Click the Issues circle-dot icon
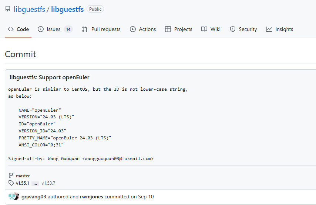The width and height of the screenshot is (316, 205). click(x=41, y=29)
